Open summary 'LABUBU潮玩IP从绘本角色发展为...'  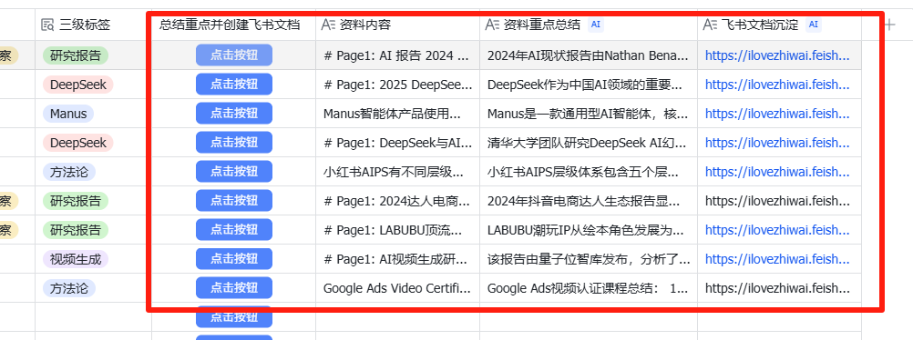589,230
